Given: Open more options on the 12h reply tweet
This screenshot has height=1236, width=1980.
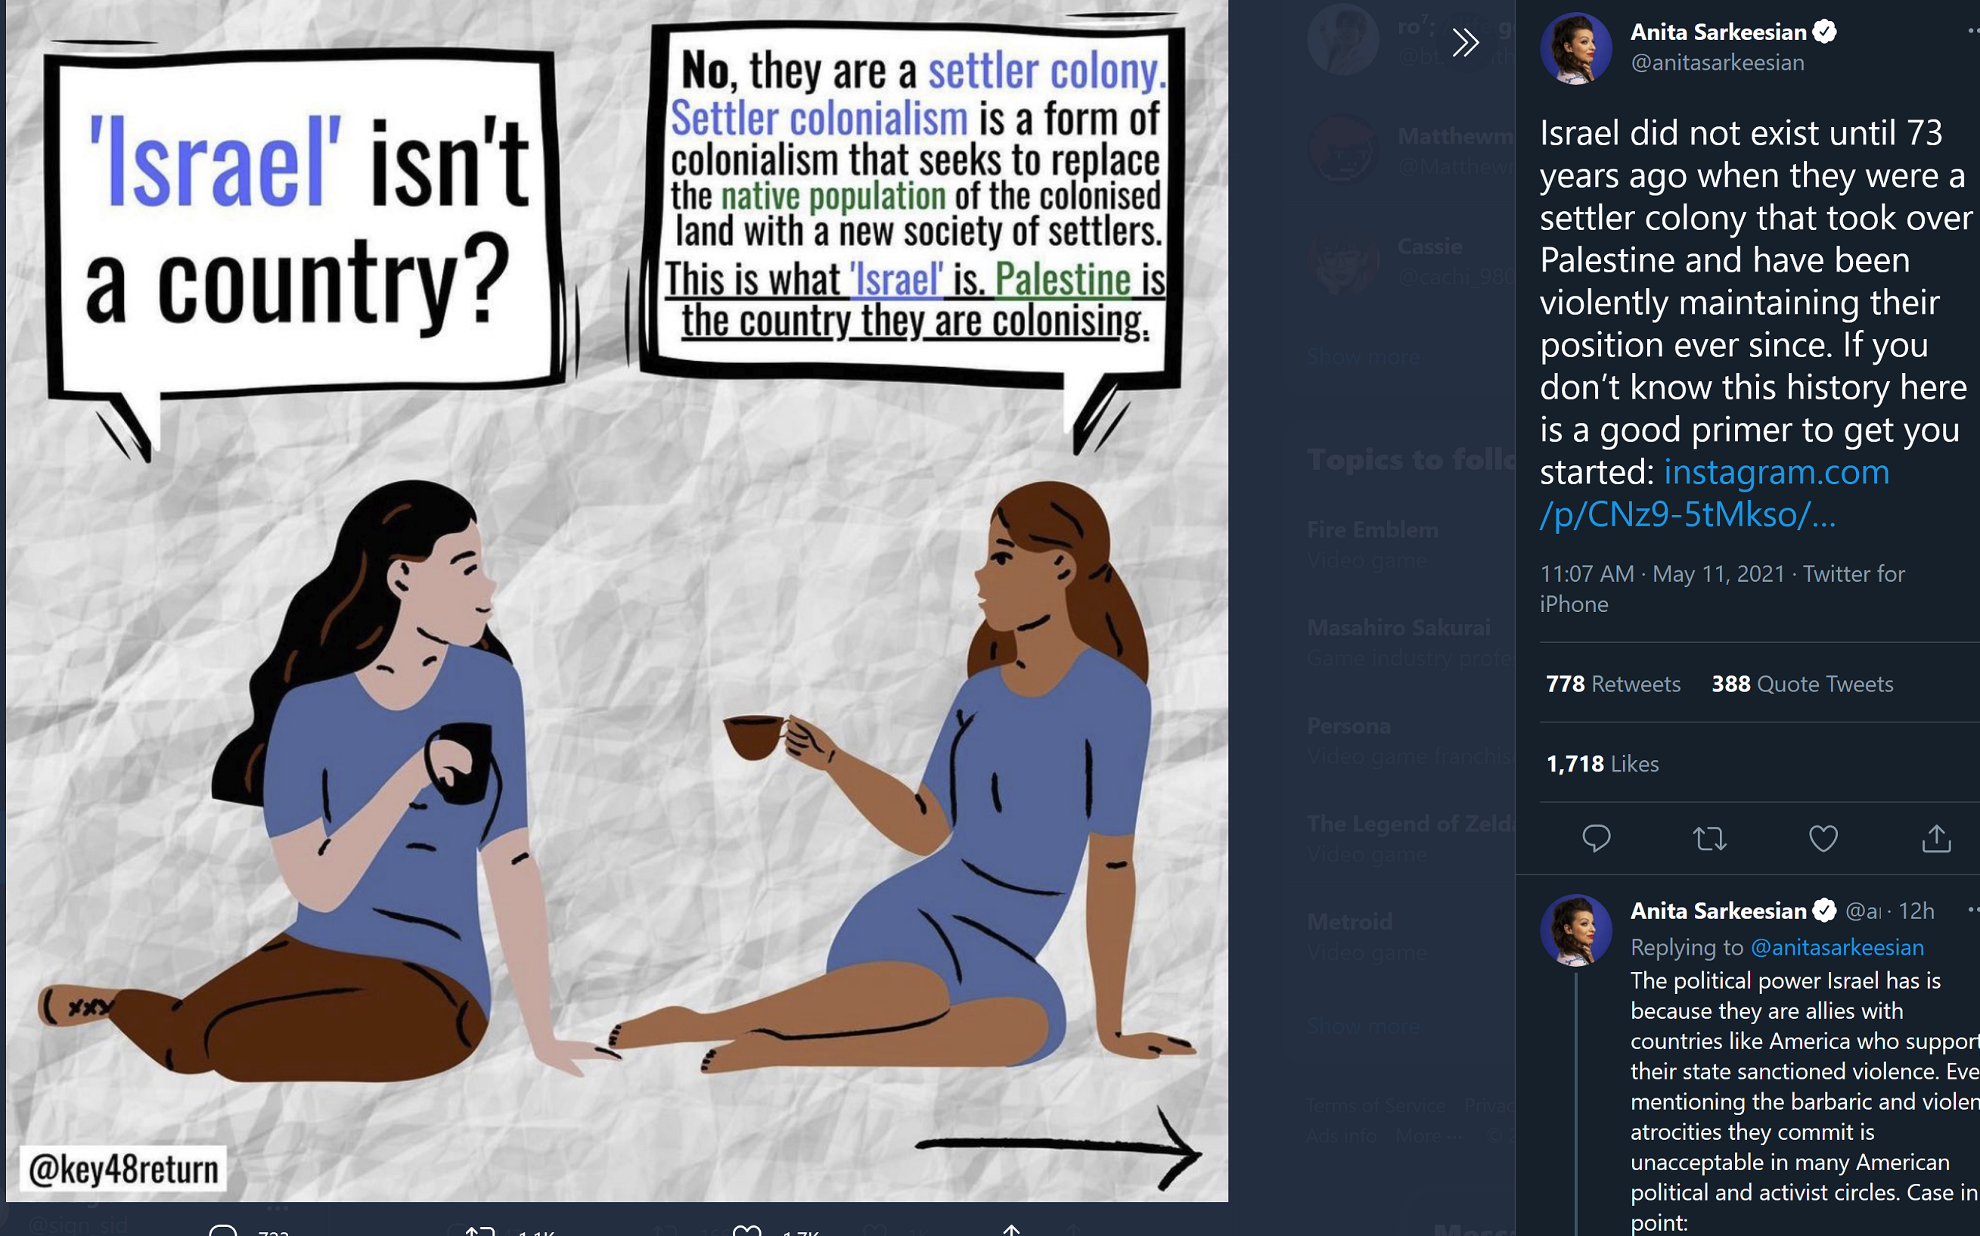Looking at the screenshot, I should pyautogui.click(x=1972, y=909).
